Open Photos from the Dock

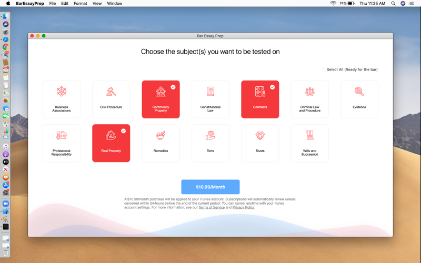[x=6, y=100]
